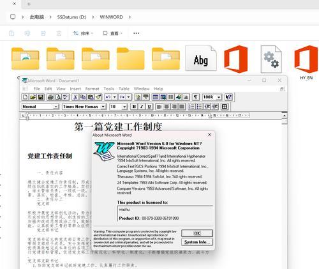Screen dimensions: 319x269
Task: Open the View menu in Word
Action: 61,89
